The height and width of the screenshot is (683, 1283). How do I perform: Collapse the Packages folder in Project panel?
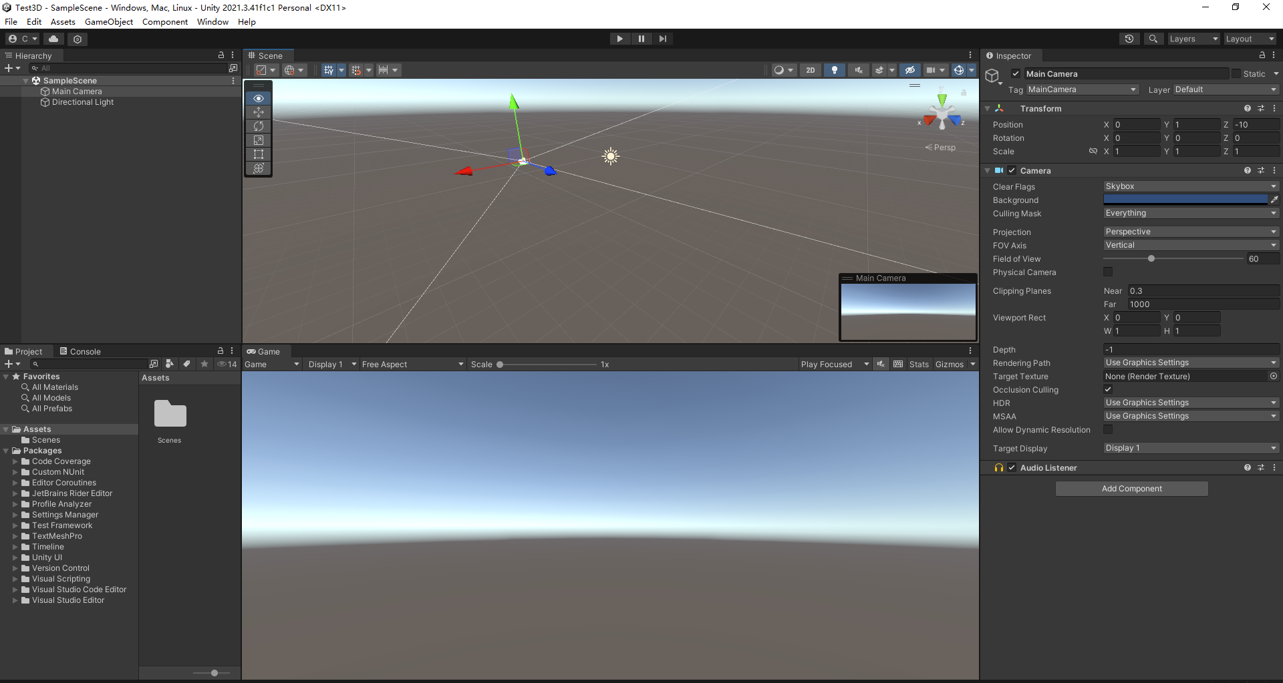click(7, 450)
